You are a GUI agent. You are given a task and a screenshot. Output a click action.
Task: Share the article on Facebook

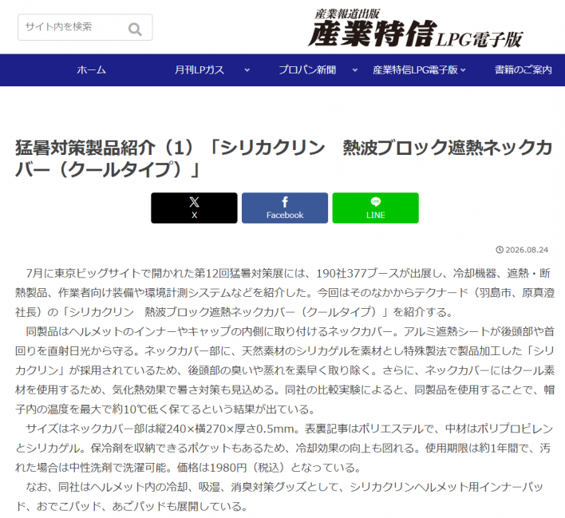(x=285, y=208)
